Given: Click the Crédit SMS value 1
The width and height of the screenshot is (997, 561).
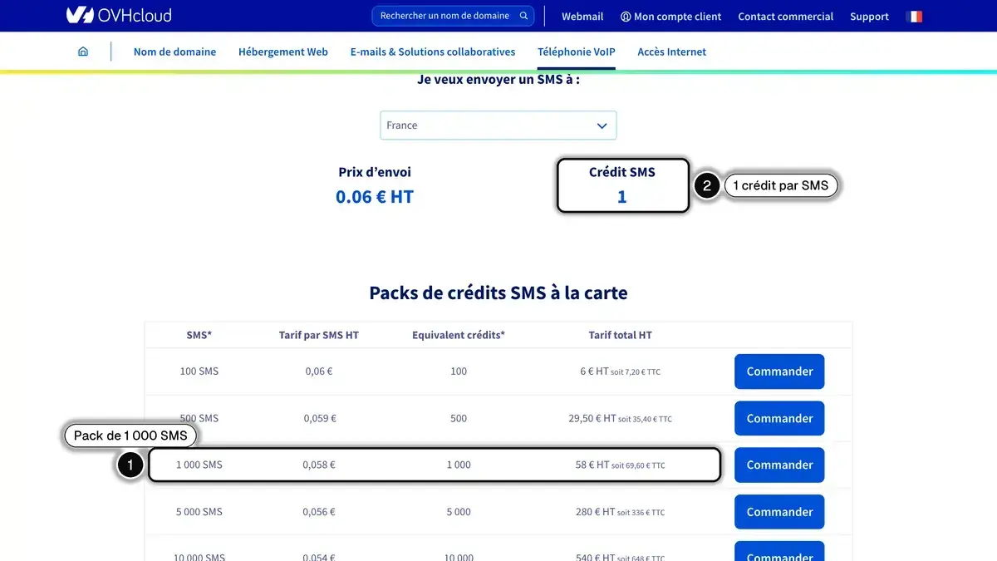Looking at the screenshot, I should tap(622, 197).
